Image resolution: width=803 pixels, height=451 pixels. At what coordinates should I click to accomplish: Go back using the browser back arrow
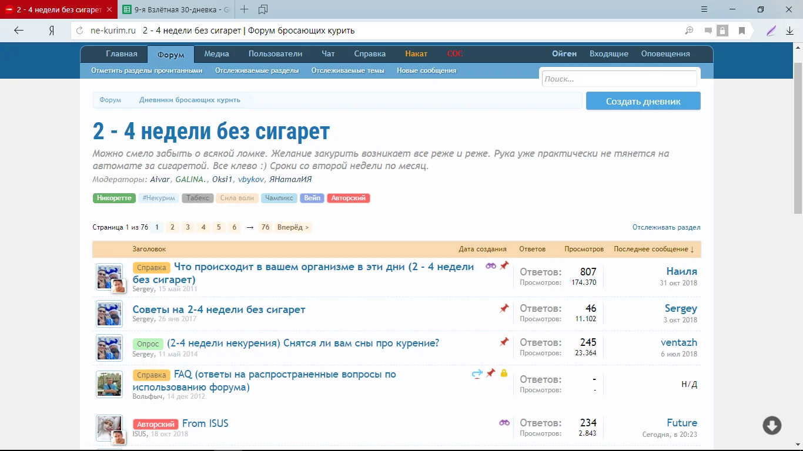19,31
